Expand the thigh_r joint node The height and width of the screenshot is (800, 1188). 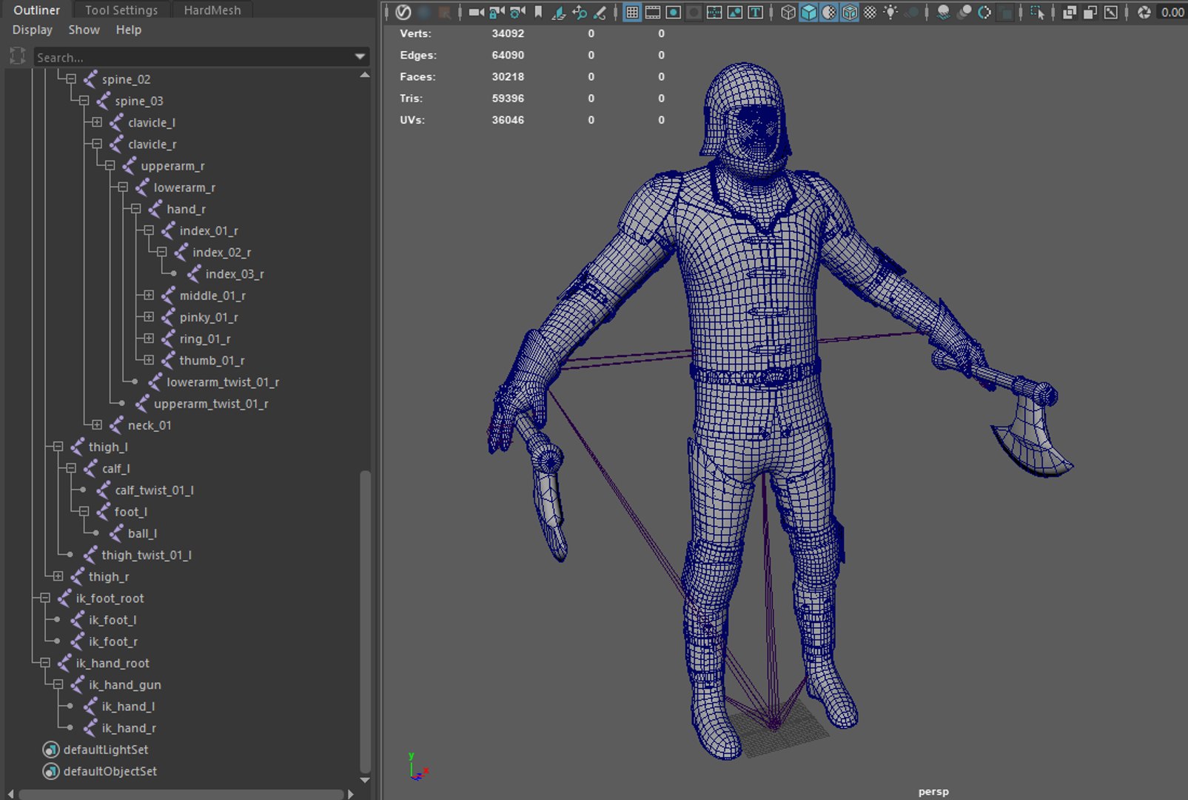pos(58,576)
